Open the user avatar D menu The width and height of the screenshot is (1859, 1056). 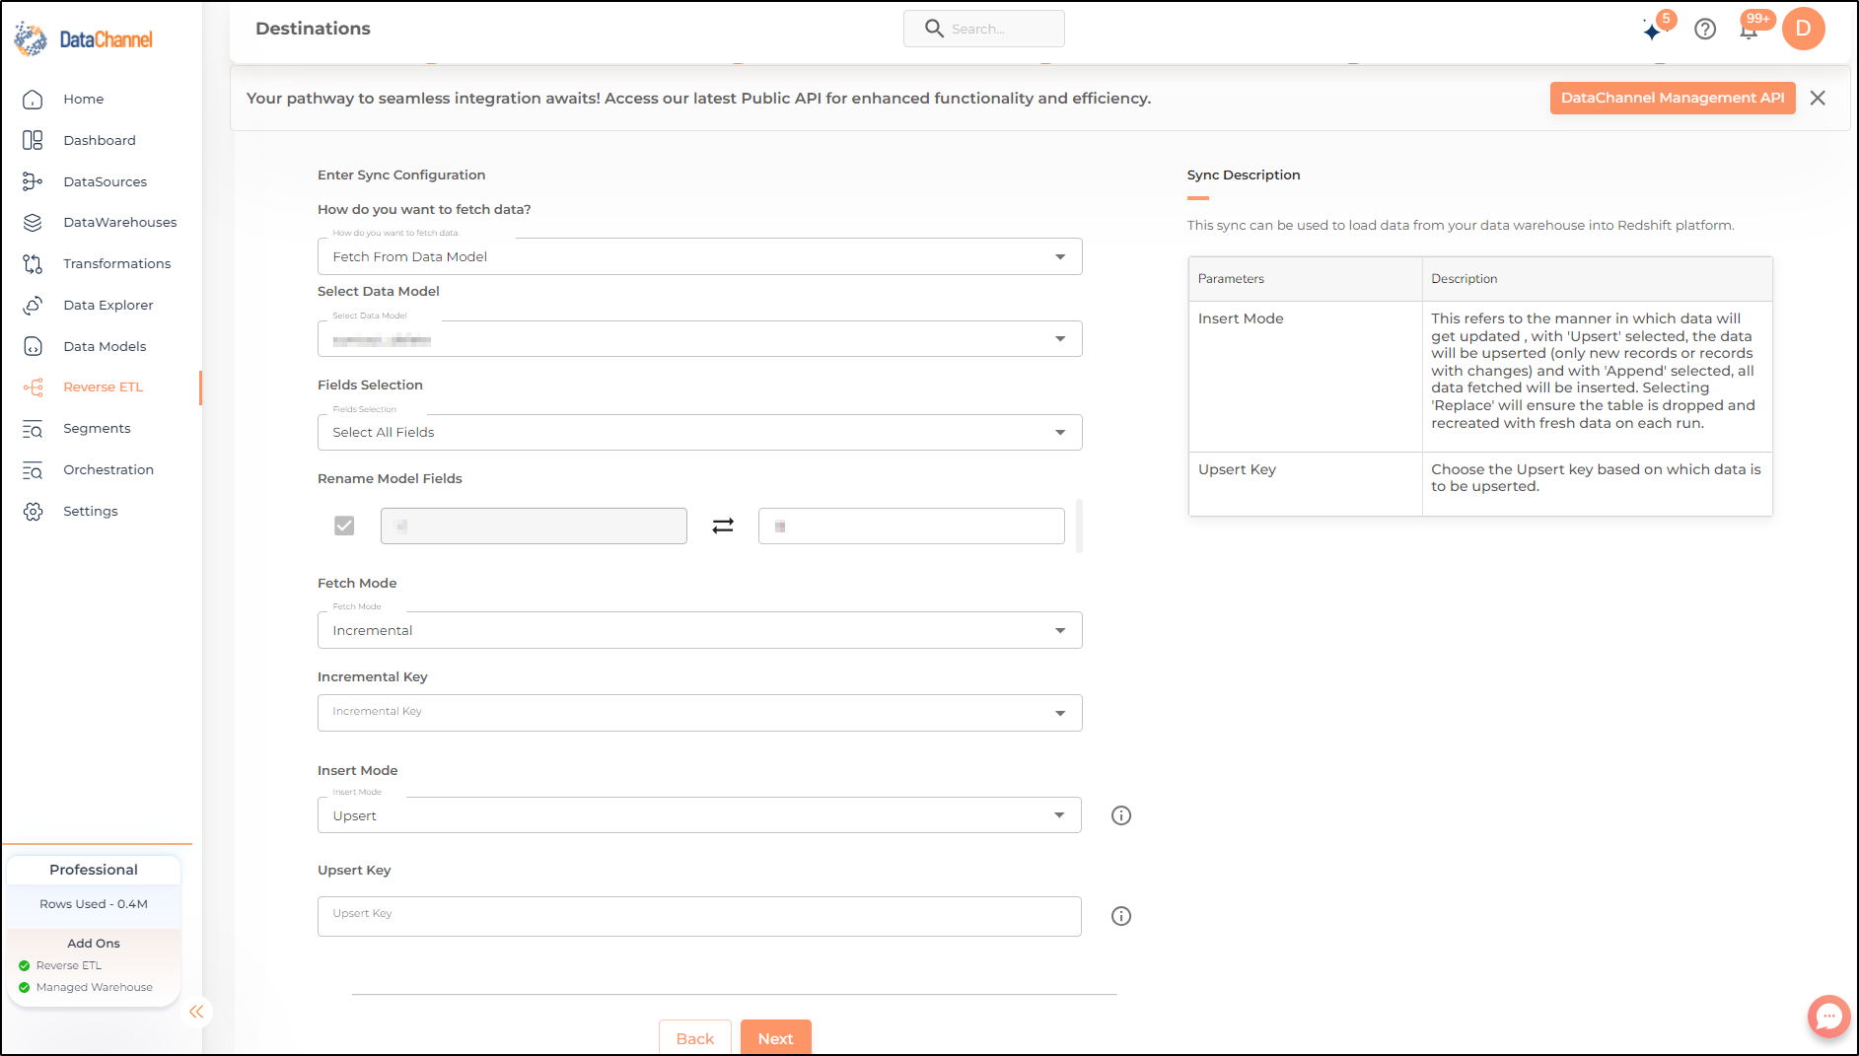pyautogui.click(x=1803, y=29)
